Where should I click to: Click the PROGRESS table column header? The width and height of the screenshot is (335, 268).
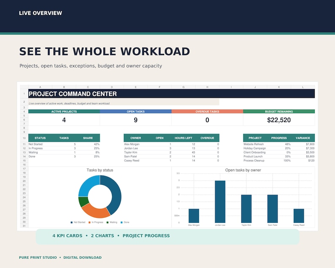[279, 138]
